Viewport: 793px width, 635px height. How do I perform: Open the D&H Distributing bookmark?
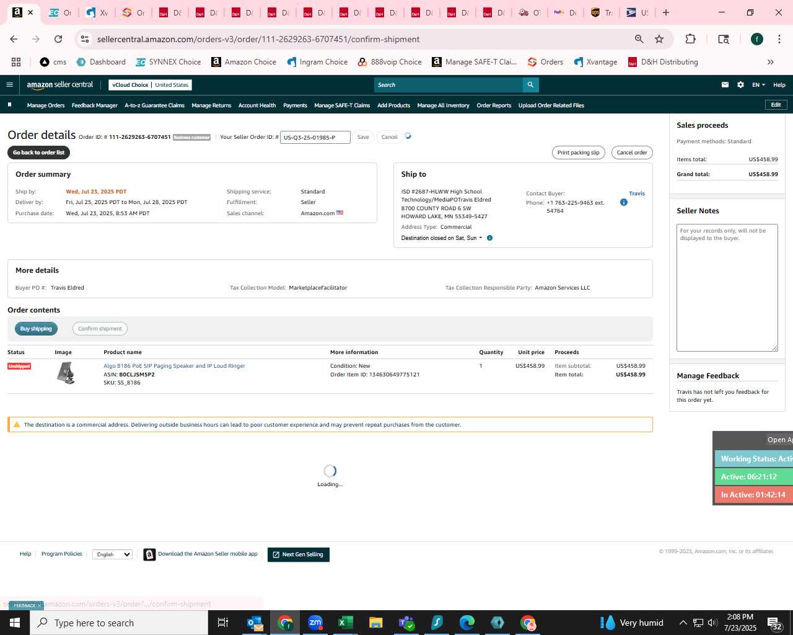pos(663,62)
